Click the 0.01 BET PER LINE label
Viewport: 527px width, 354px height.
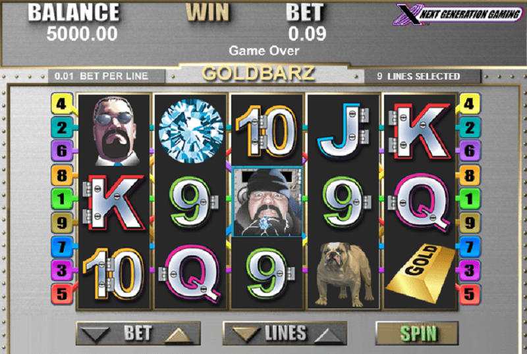pyautogui.click(x=101, y=76)
